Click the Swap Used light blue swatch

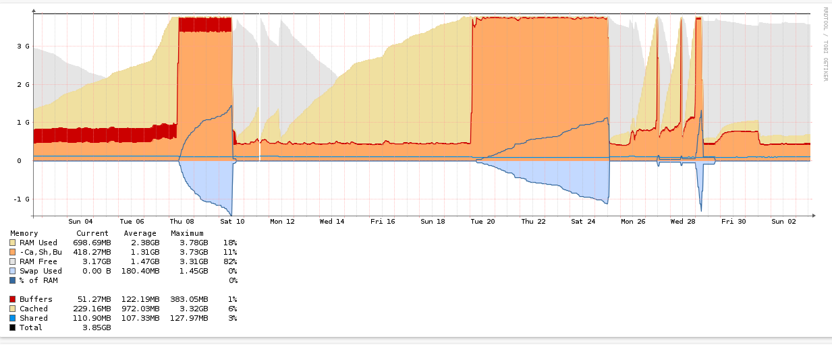pyautogui.click(x=13, y=271)
